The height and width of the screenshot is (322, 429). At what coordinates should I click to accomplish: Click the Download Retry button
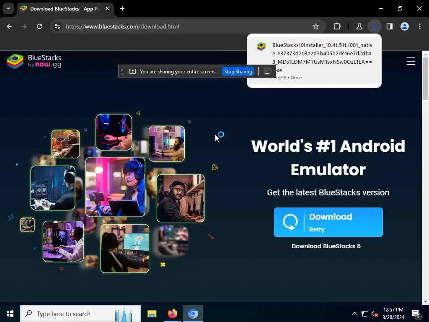(328, 222)
